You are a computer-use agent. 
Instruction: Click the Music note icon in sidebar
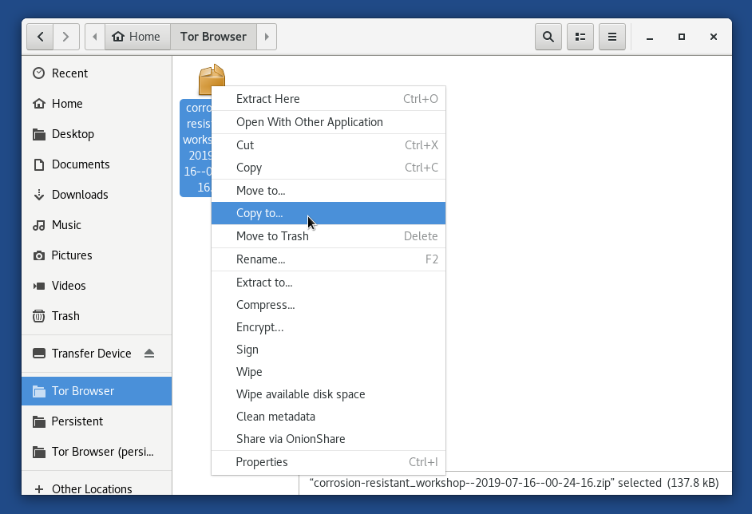39,225
